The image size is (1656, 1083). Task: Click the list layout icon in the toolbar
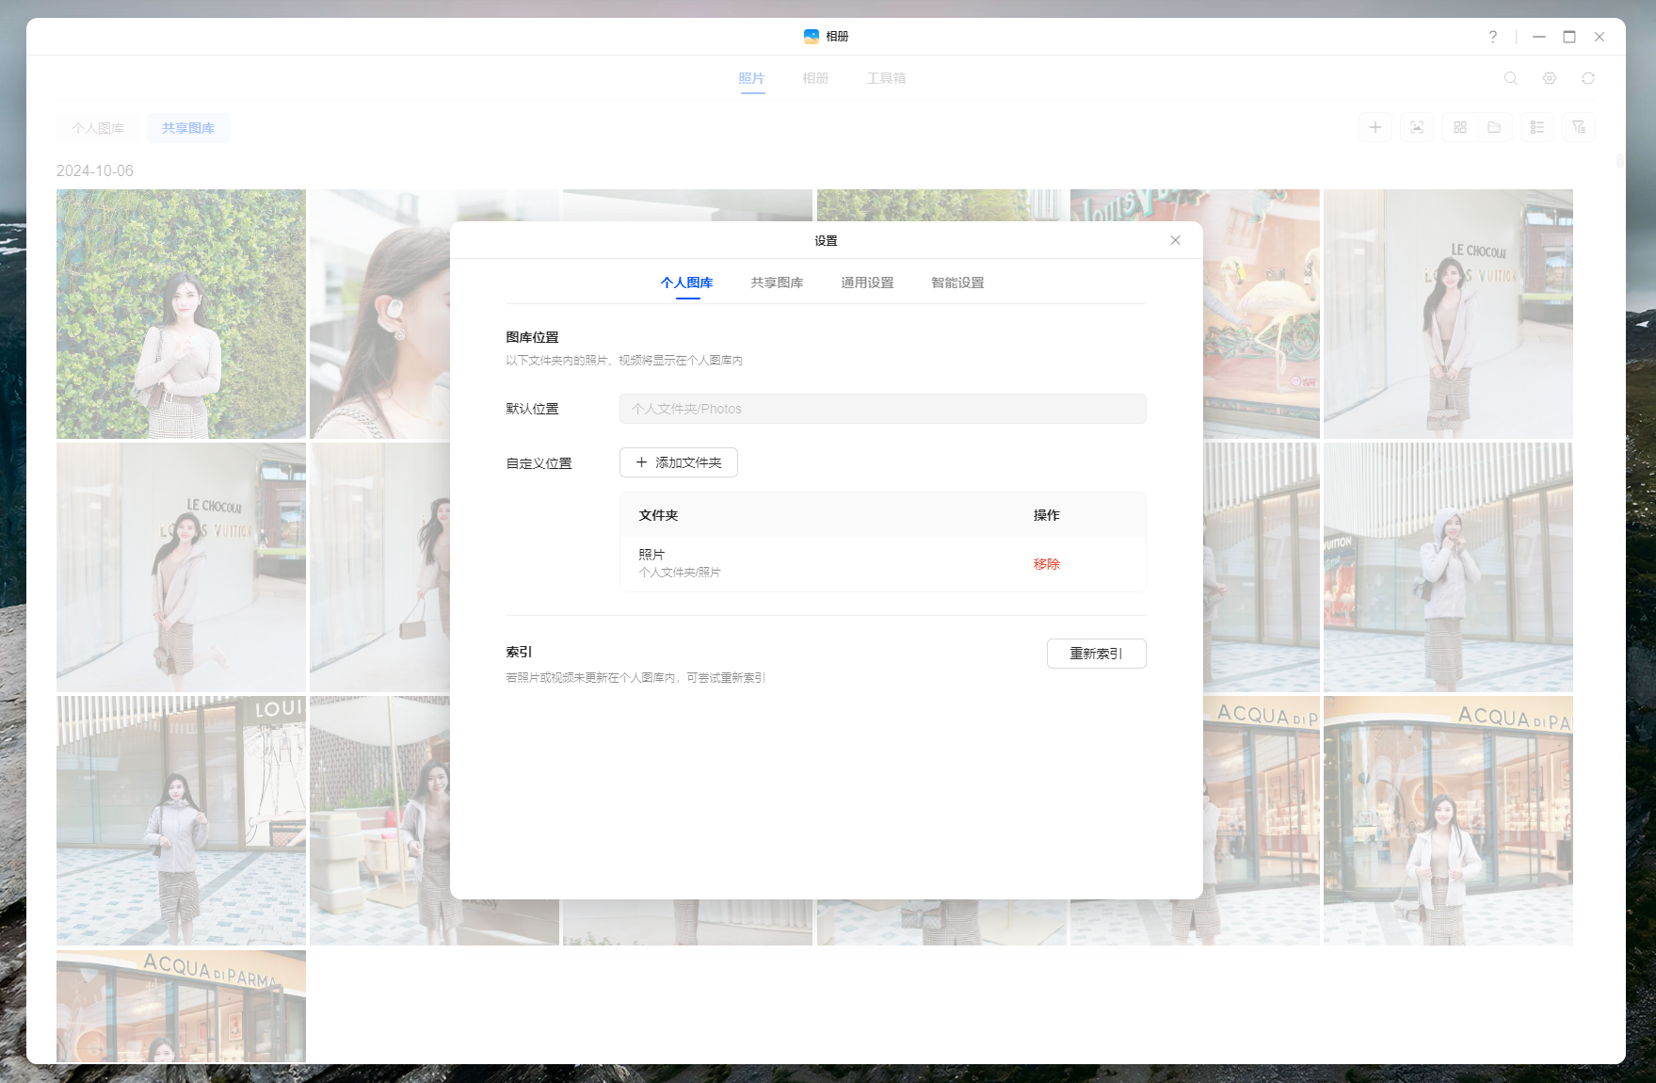tap(1537, 127)
